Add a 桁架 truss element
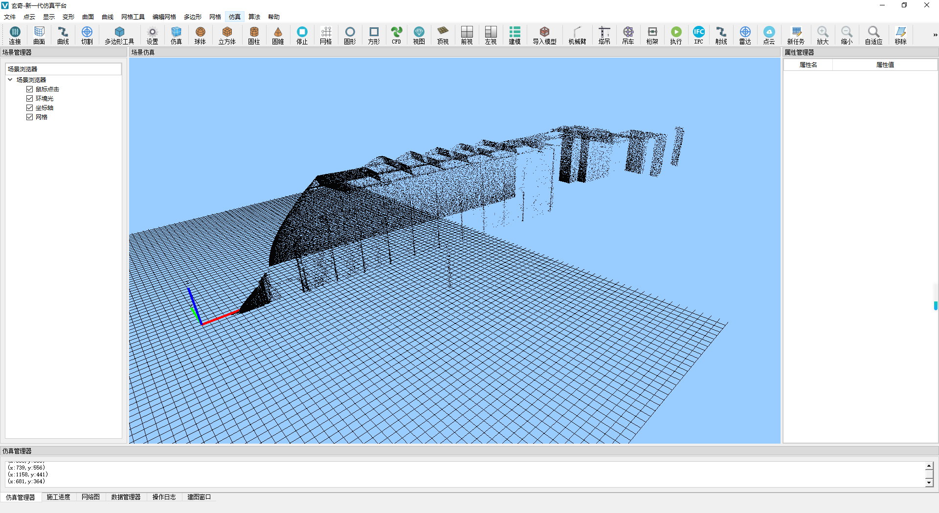939x513 pixels. pyautogui.click(x=652, y=35)
